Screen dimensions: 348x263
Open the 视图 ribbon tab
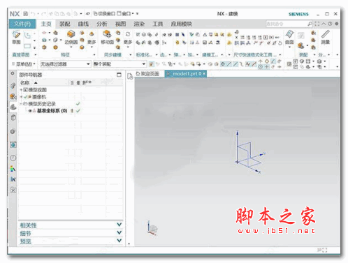[x=120, y=24]
